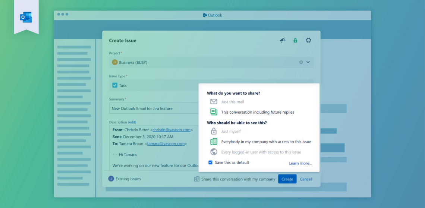Click the 'Sent: December 3, 2020 10:17 AM' line

[x=143, y=137]
